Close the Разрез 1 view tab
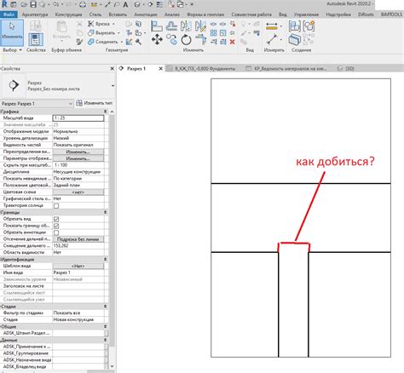 tap(160, 69)
